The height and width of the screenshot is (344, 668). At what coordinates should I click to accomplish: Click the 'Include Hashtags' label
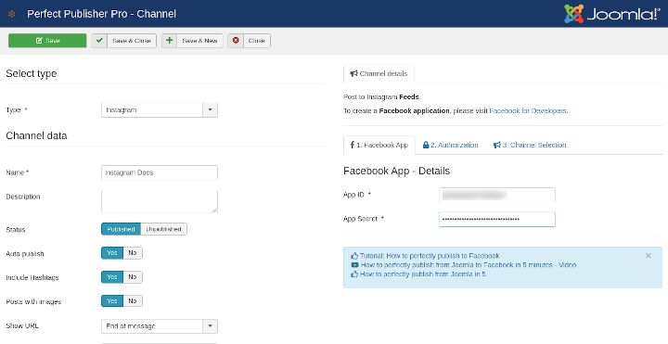[32, 277]
